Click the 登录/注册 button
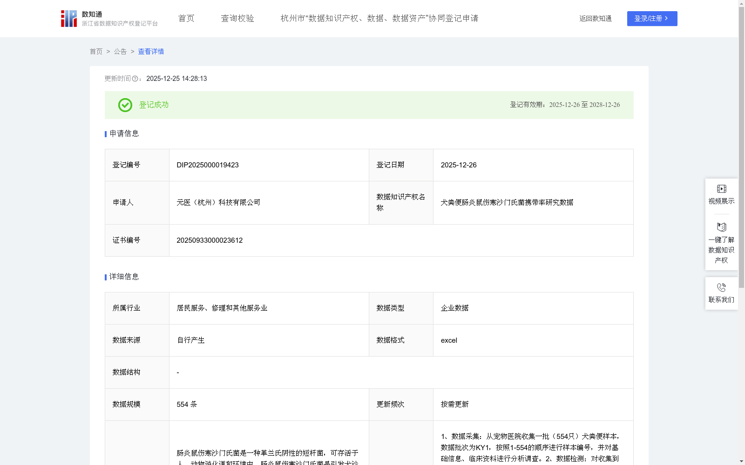Image resolution: width=745 pixels, height=465 pixels. tap(652, 19)
